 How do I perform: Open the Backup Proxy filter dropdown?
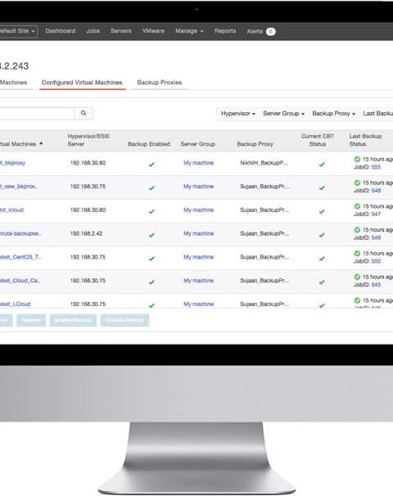333,113
